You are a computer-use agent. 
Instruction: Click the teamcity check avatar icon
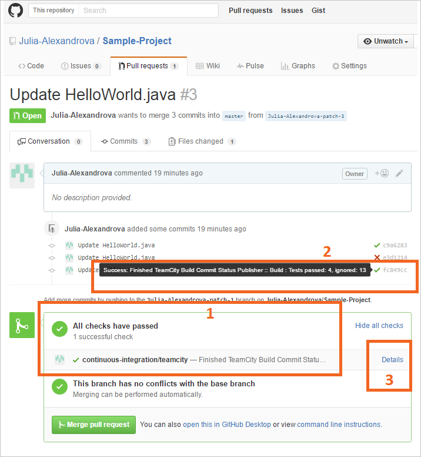[x=59, y=359]
